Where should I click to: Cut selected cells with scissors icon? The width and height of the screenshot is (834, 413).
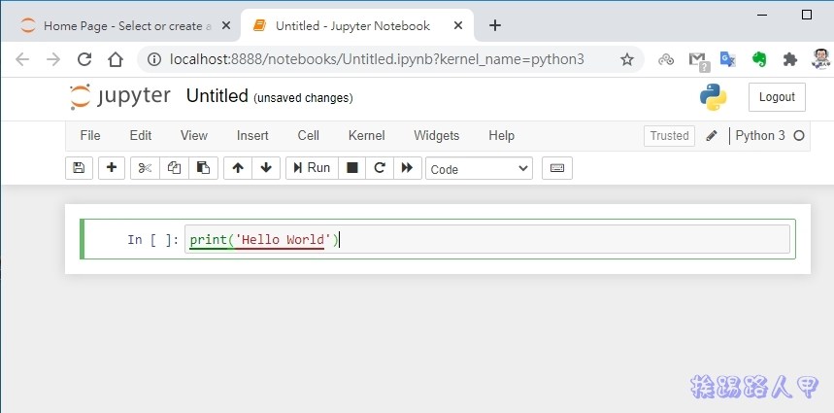(x=145, y=168)
